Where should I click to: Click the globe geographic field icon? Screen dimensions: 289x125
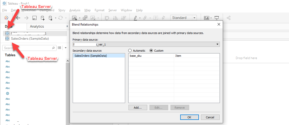(x=8, y=94)
